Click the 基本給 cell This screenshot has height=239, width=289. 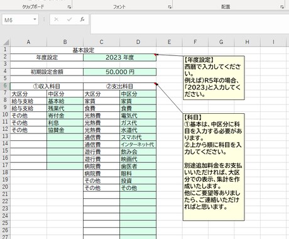pos(65,101)
